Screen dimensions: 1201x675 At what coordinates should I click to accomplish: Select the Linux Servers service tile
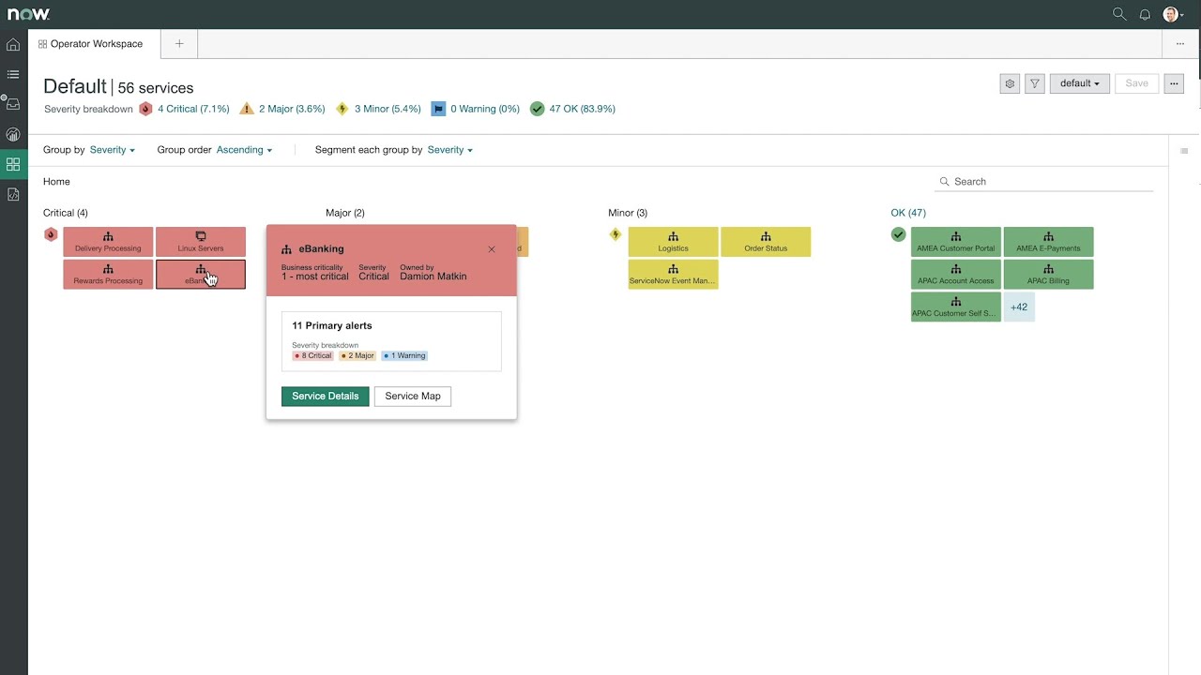(201, 242)
